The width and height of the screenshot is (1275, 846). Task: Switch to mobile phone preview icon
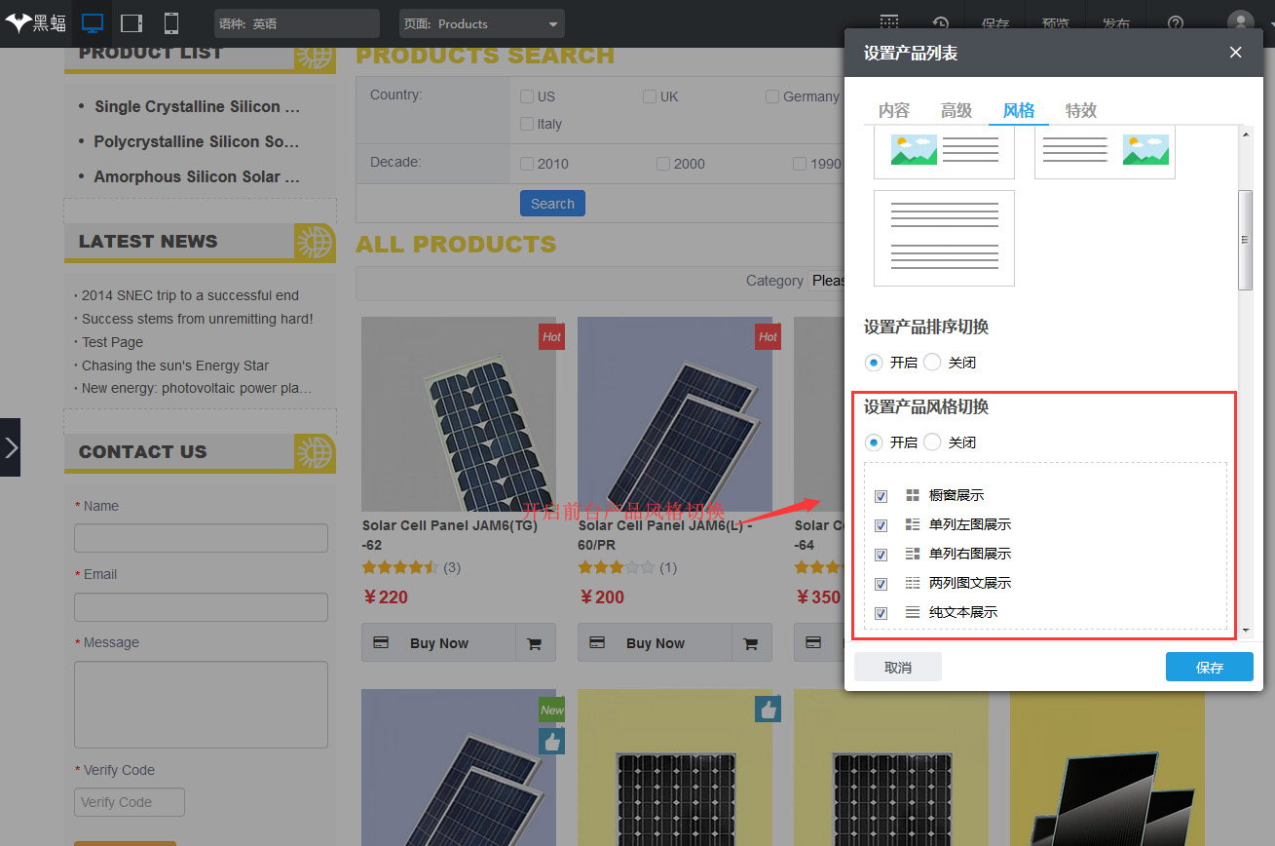click(x=170, y=23)
